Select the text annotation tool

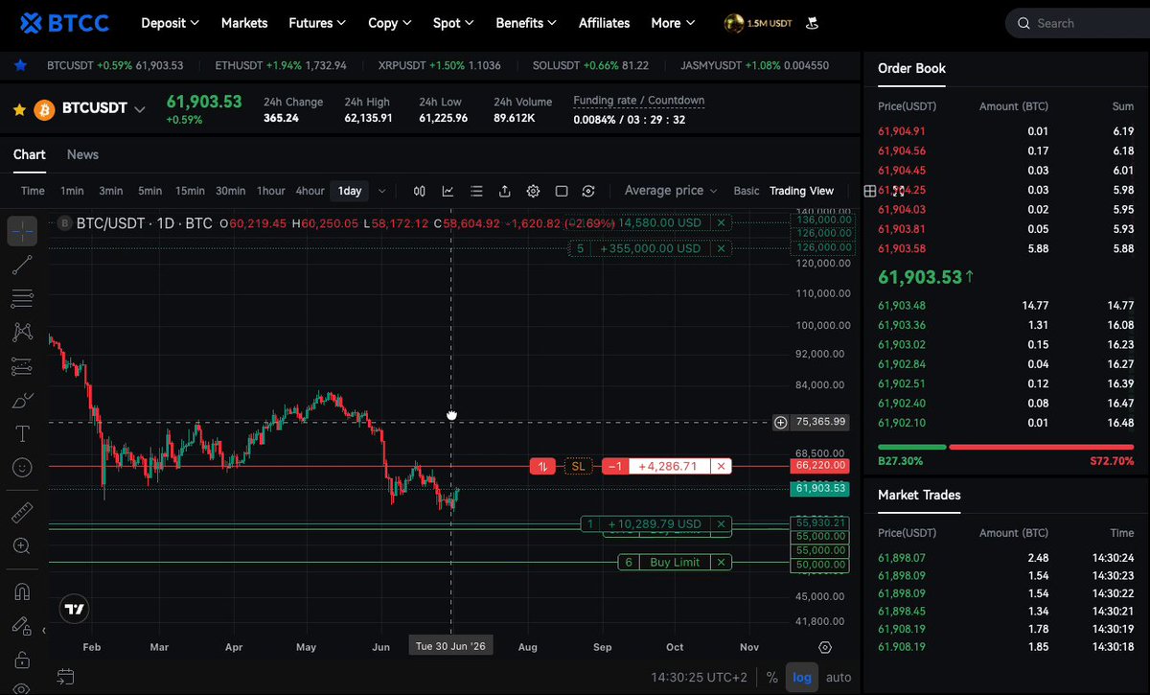22,434
